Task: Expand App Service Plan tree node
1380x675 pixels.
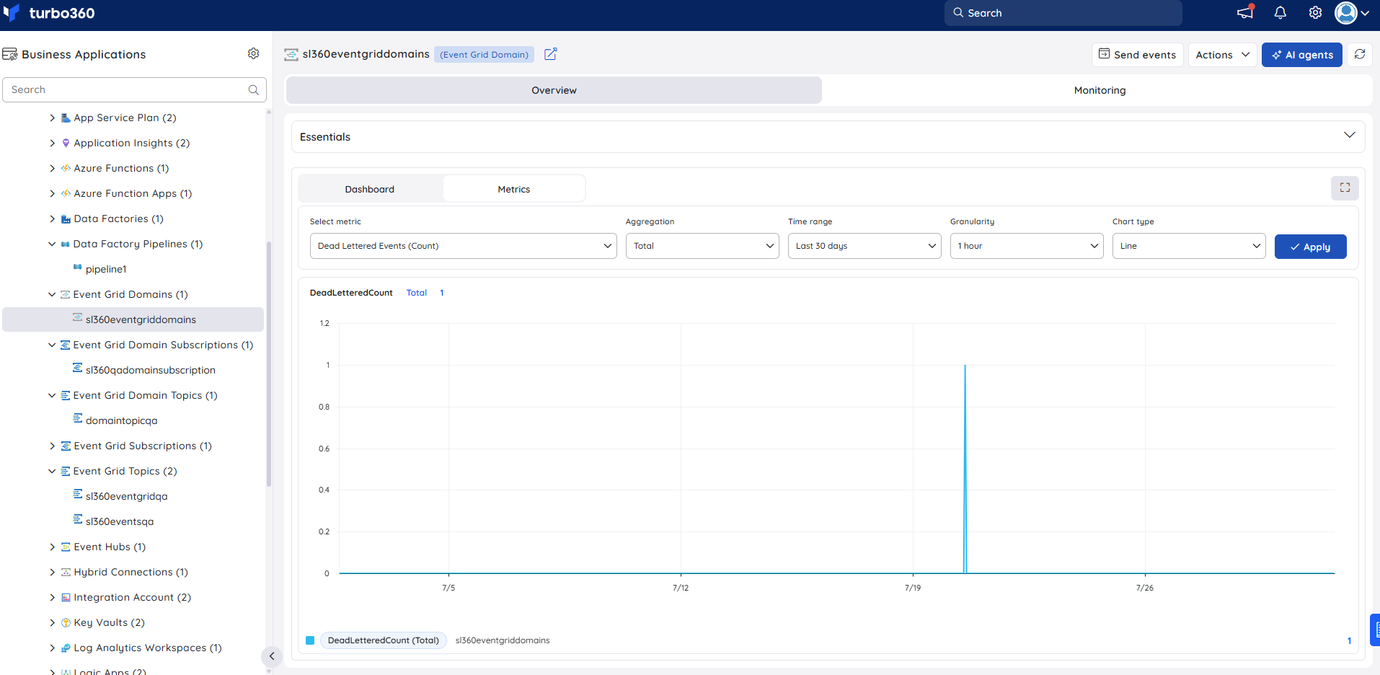Action: [x=52, y=118]
